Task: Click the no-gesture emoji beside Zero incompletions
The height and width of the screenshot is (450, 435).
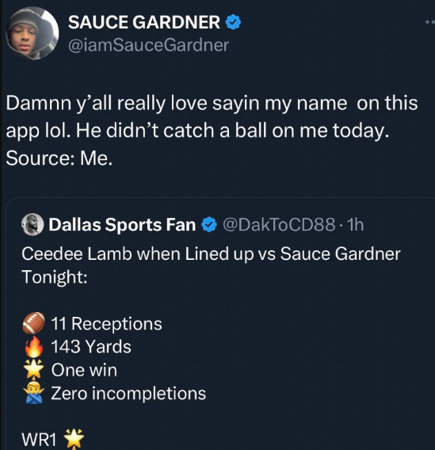Action: point(33,393)
